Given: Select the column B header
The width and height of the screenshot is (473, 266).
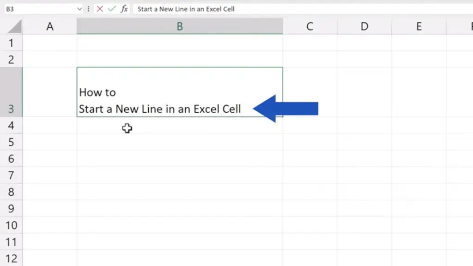Looking at the screenshot, I should pos(180,26).
